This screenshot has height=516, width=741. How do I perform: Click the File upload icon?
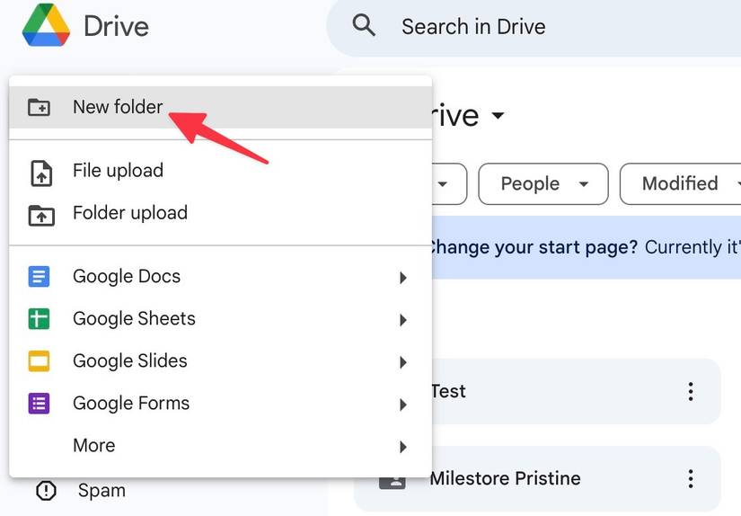click(x=40, y=172)
